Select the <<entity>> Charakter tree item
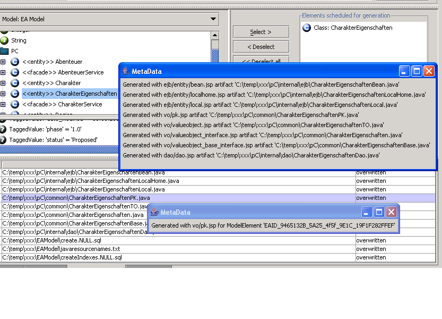The image size is (442, 319). (x=51, y=83)
